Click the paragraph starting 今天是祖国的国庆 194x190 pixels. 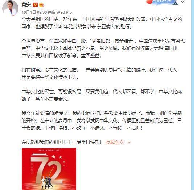pos(102,23)
